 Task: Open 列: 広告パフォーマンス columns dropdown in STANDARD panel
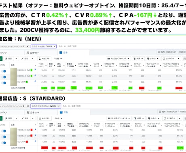point(119,118)
